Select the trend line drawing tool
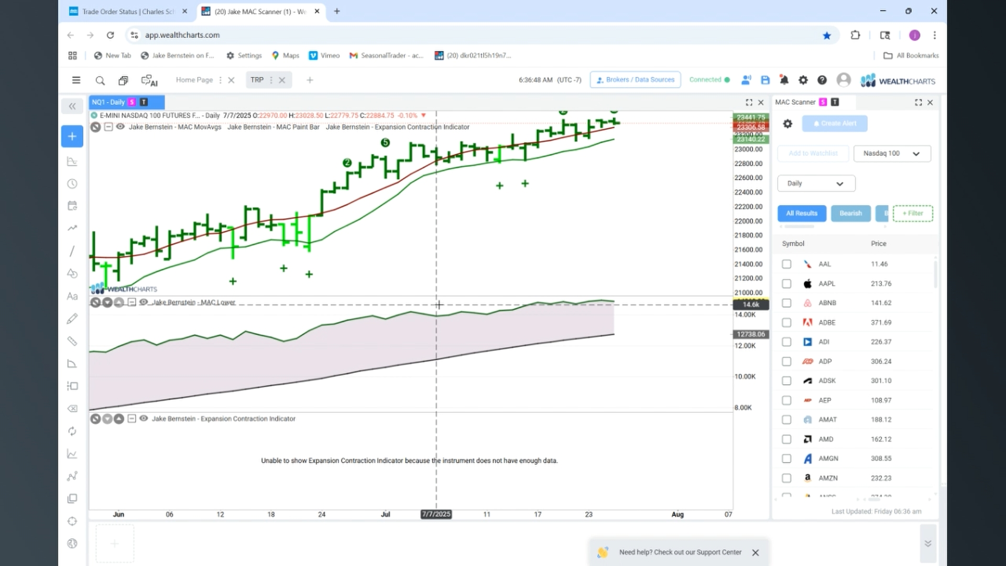The image size is (1006, 566). pyautogui.click(x=72, y=251)
